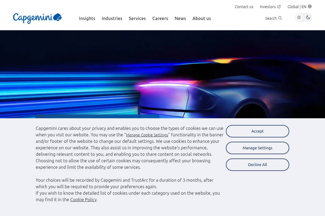Click the search magnifier icon
The image size is (325, 216).
pyautogui.click(x=280, y=18)
